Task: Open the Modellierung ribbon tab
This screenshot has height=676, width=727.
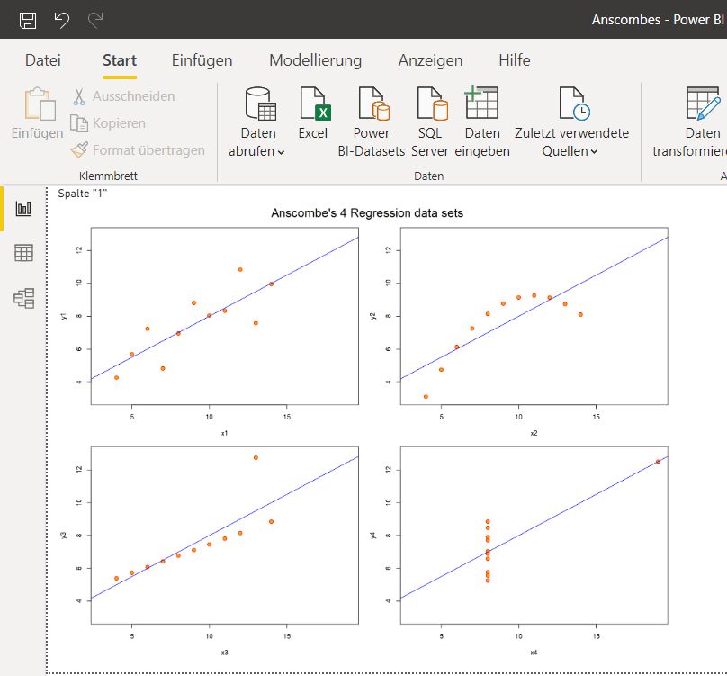Action: [315, 60]
